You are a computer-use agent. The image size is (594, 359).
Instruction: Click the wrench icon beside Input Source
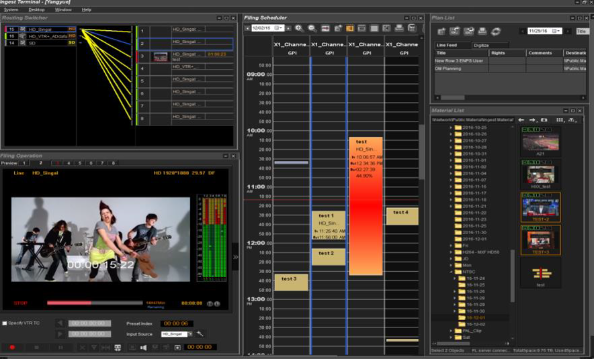pyautogui.click(x=200, y=334)
